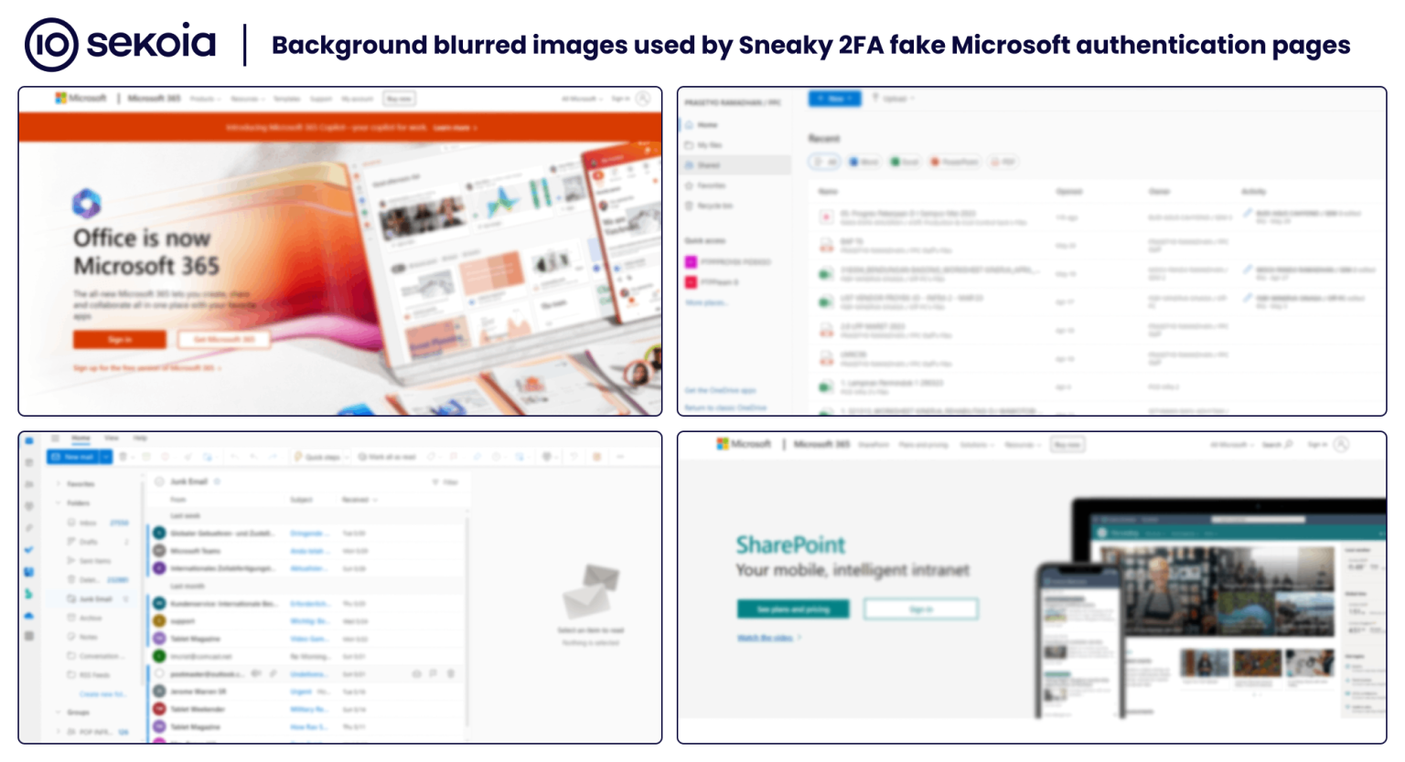Image resolution: width=1405 pixels, height=762 pixels.
Task: Expand the Favorites section in Outlook
Action: (x=59, y=483)
